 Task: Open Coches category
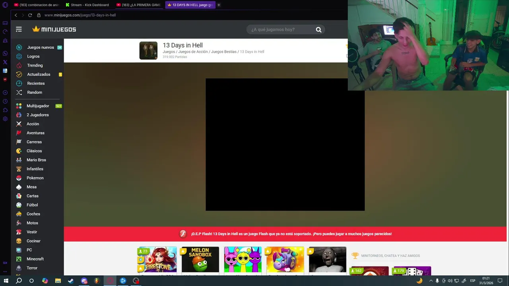tap(33, 214)
